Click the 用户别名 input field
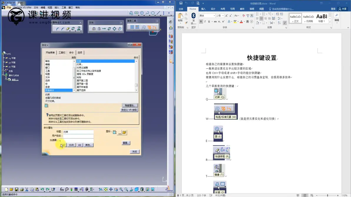This screenshot has height=197, width=351. [78, 136]
